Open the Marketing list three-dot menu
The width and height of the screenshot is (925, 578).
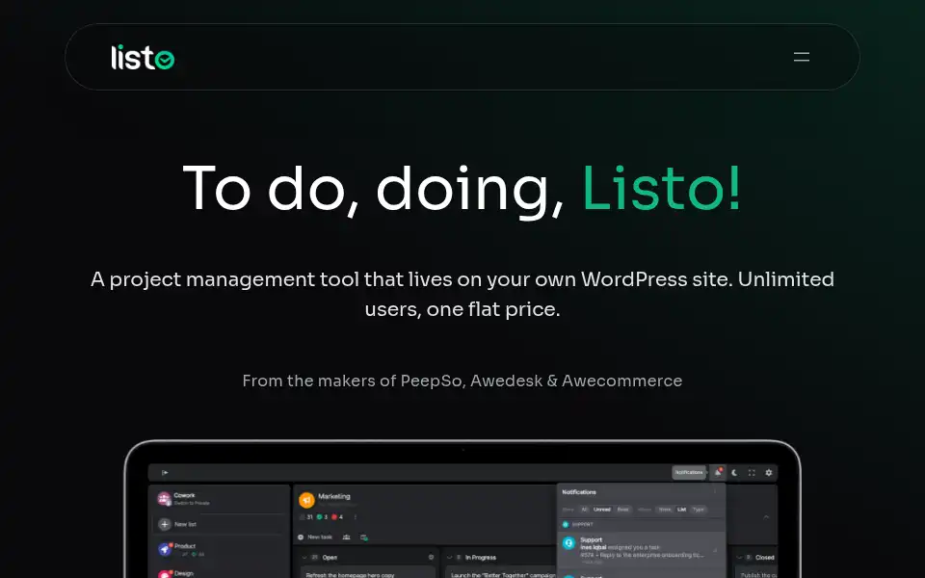tap(356, 517)
